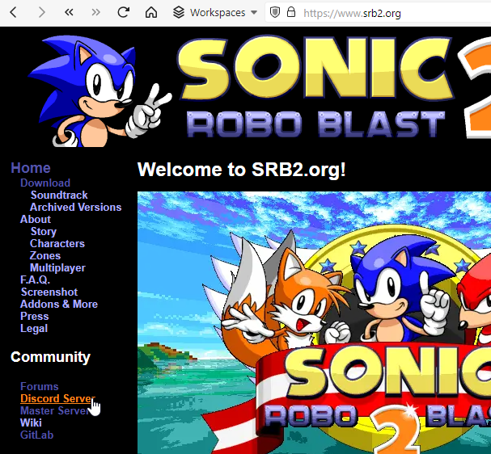The image size is (491, 454).
Task: Open the Archived Versions link
Action: click(x=75, y=208)
